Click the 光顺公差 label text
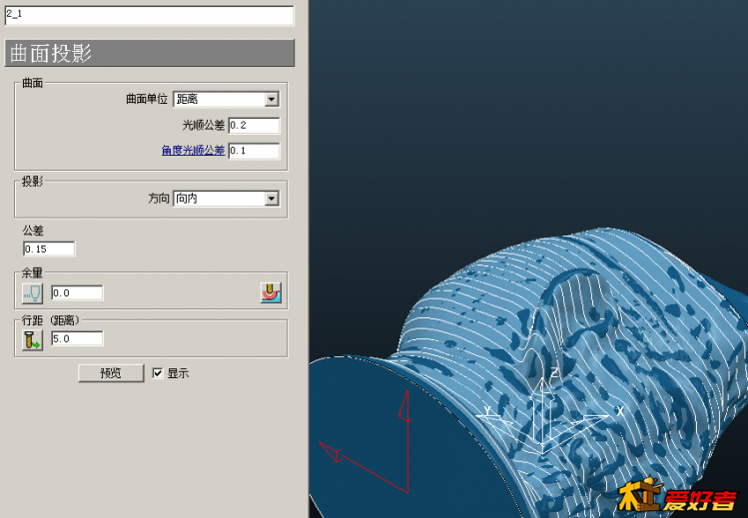The image size is (748, 518). [204, 126]
